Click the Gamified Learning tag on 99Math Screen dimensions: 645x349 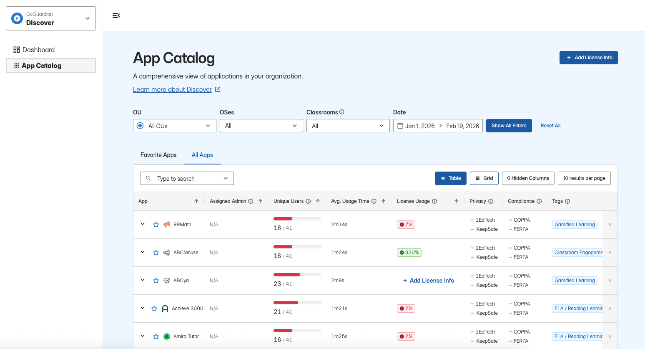(575, 225)
